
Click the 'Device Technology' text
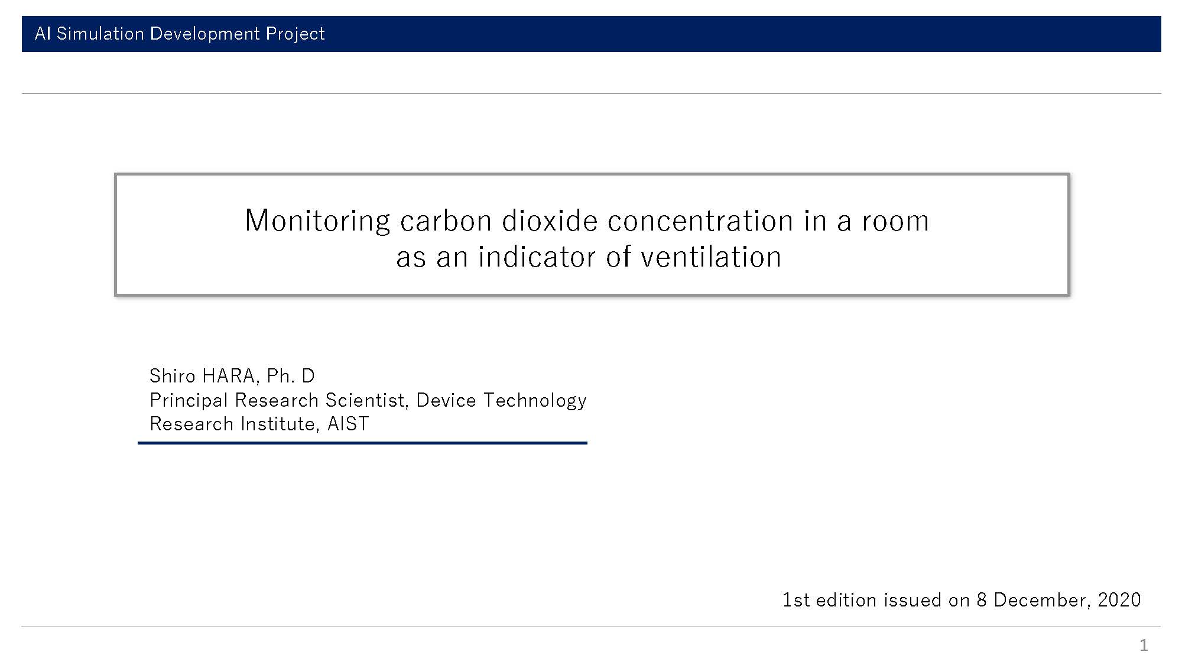[x=501, y=400]
